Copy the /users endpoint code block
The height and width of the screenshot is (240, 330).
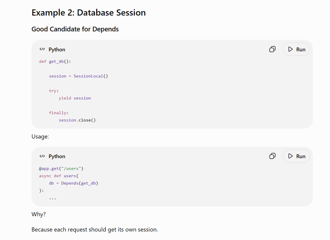[x=272, y=156]
